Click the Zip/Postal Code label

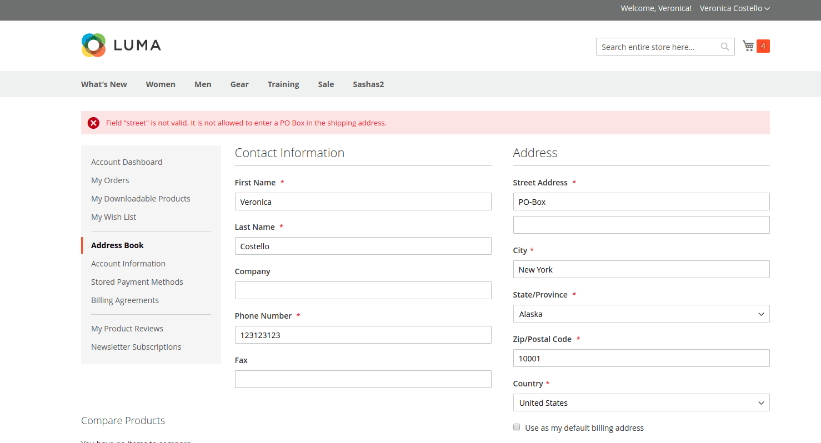pos(542,339)
